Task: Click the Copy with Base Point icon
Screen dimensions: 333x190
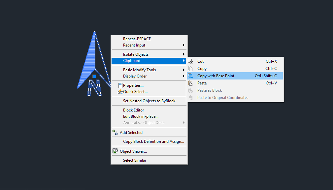Action: click(190, 76)
